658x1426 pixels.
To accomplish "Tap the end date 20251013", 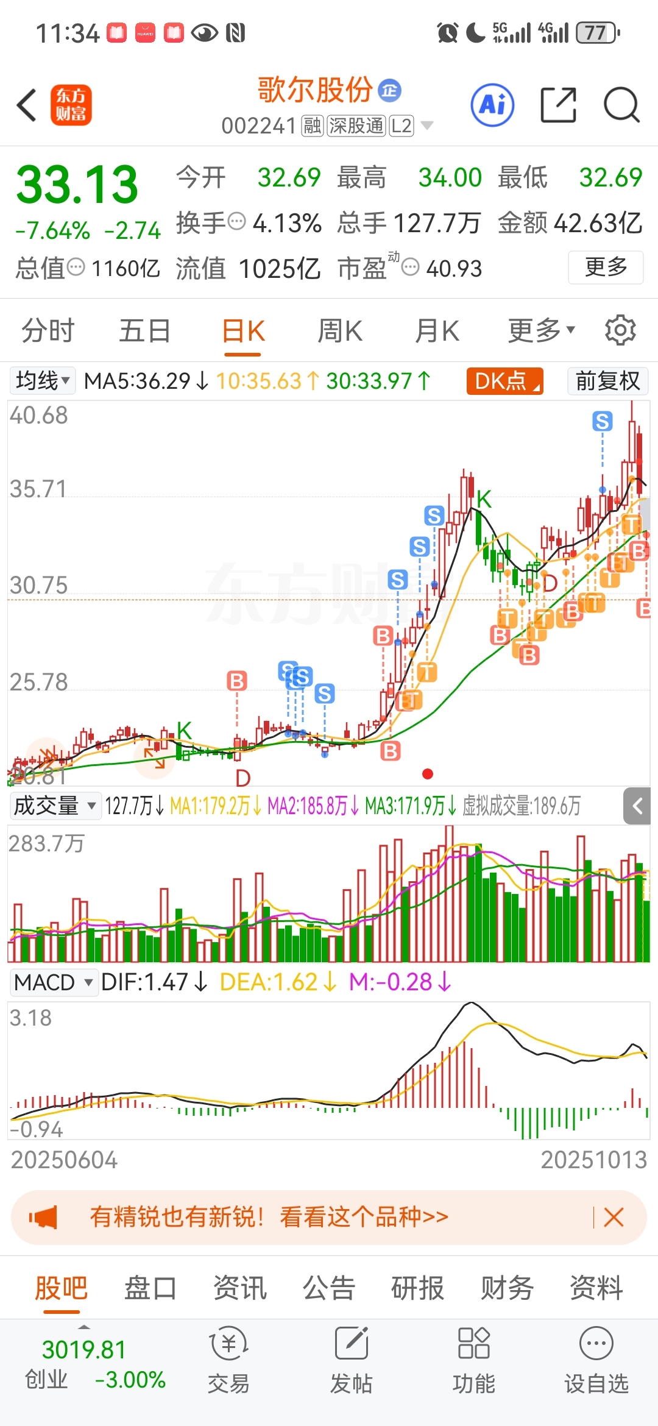I will click(x=594, y=1160).
